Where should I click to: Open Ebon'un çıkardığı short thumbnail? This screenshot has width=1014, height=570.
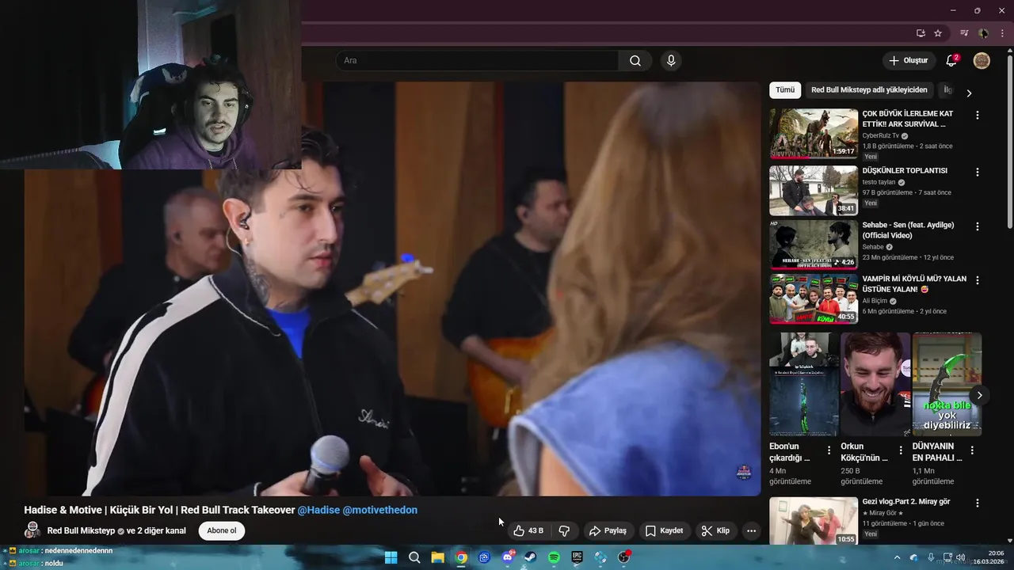click(804, 384)
